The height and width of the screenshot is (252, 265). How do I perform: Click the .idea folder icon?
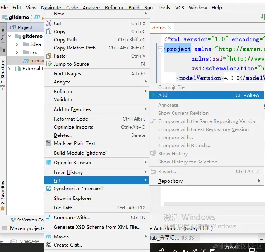pos(26,44)
